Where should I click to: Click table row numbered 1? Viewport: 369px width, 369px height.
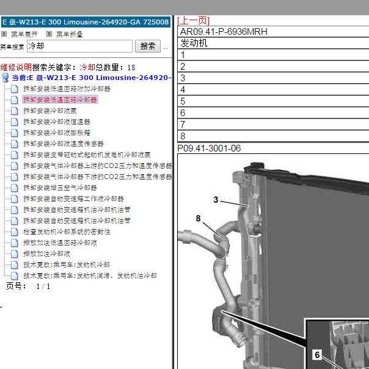coord(273,55)
